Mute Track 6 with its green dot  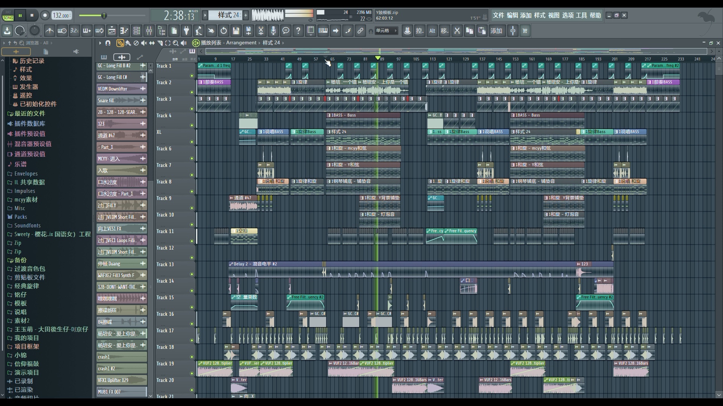(192, 159)
